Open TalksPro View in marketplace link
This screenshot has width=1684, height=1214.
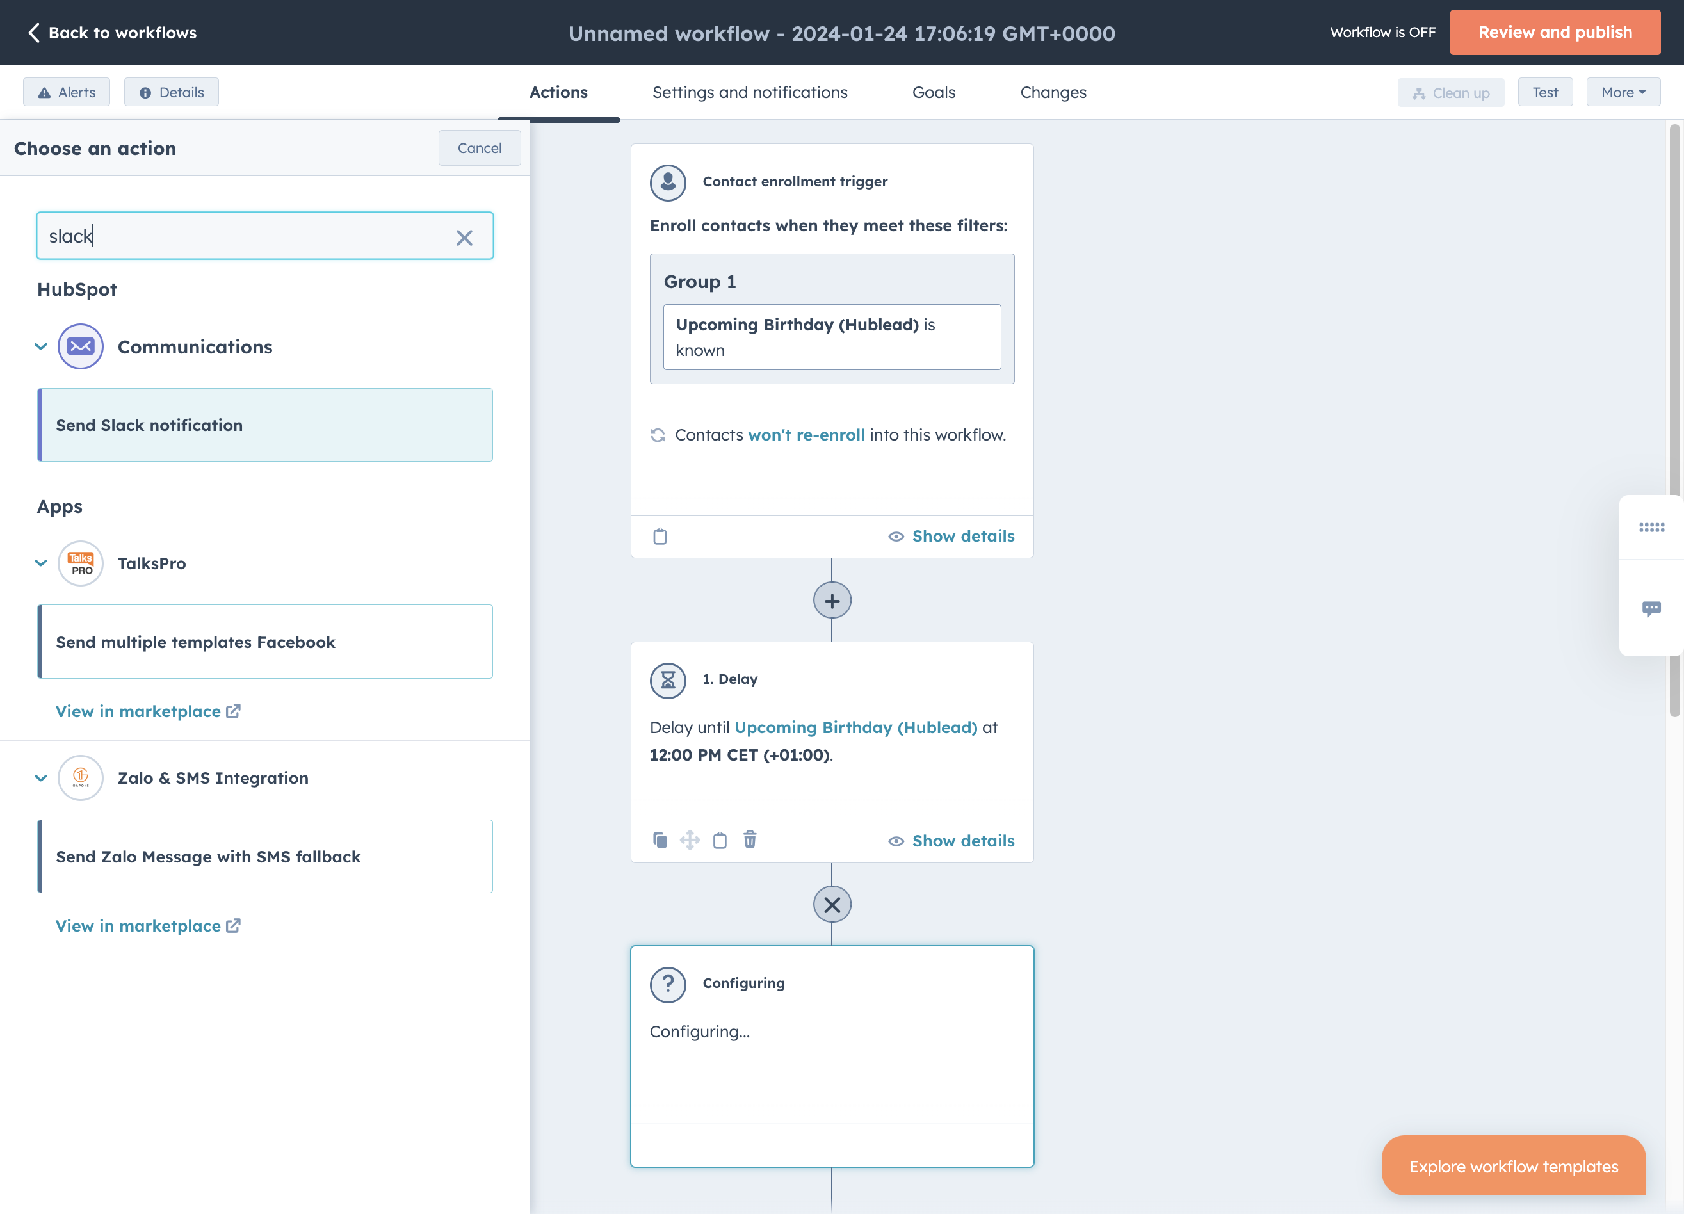[148, 711]
